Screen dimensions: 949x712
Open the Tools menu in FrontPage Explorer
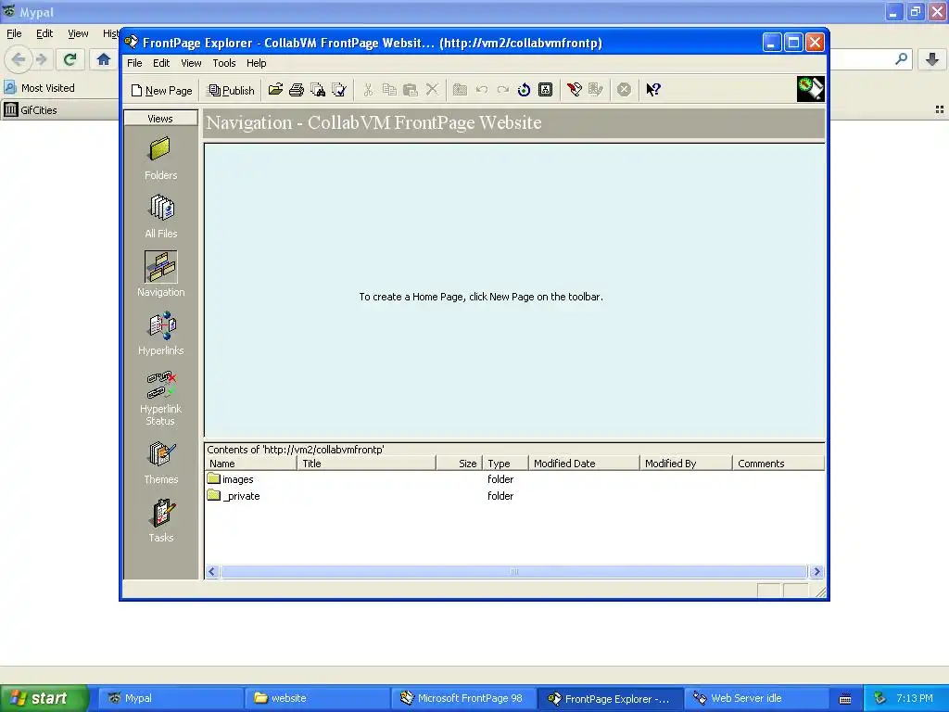coord(224,63)
